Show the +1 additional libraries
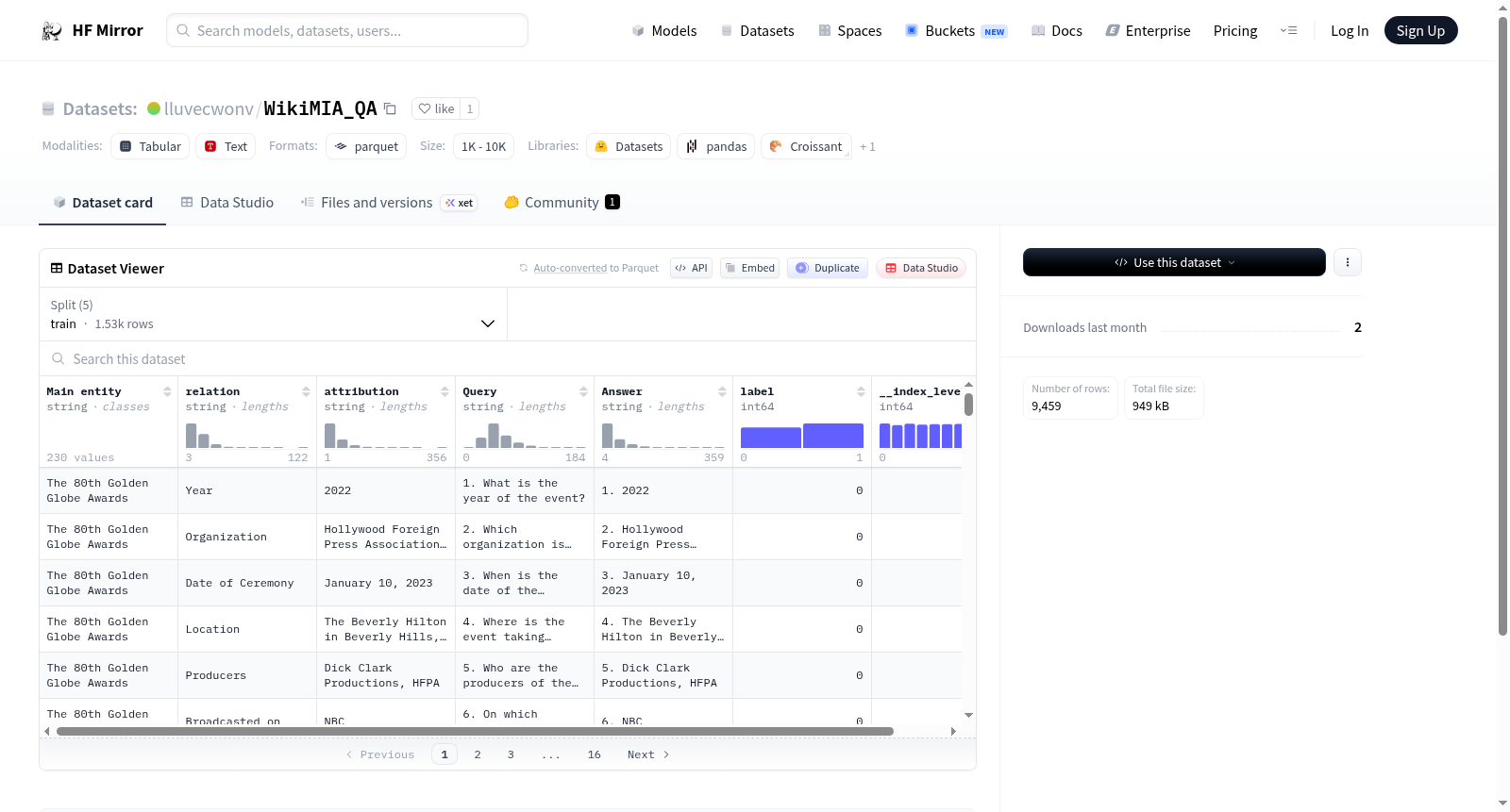The image size is (1510, 812). (867, 147)
